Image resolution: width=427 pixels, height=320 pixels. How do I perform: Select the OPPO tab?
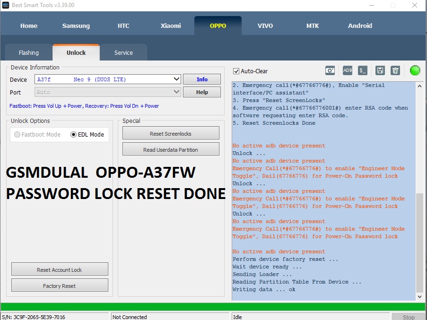click(218, 26)
